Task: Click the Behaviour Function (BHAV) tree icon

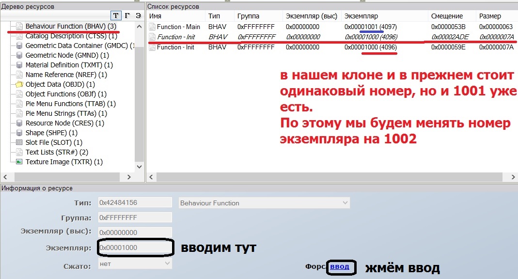Action: tap(19, 26)
